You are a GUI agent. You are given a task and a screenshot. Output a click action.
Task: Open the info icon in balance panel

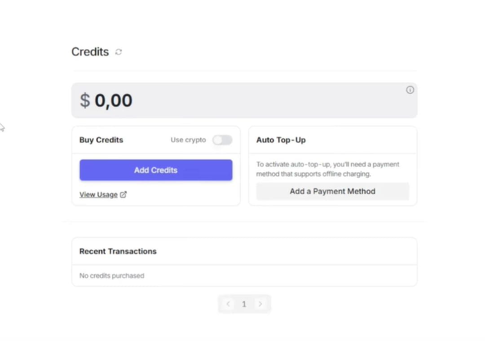pyautogui.click(x=410, y=90)
